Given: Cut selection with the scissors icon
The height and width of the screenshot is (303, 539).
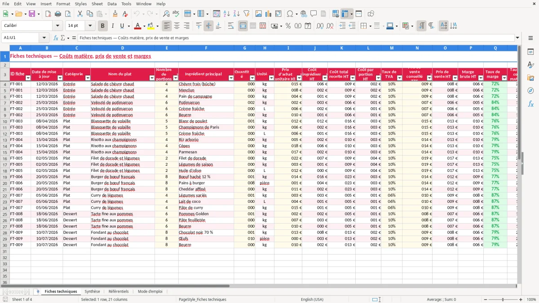Looking at the screenshot, I should pos(80,14).
